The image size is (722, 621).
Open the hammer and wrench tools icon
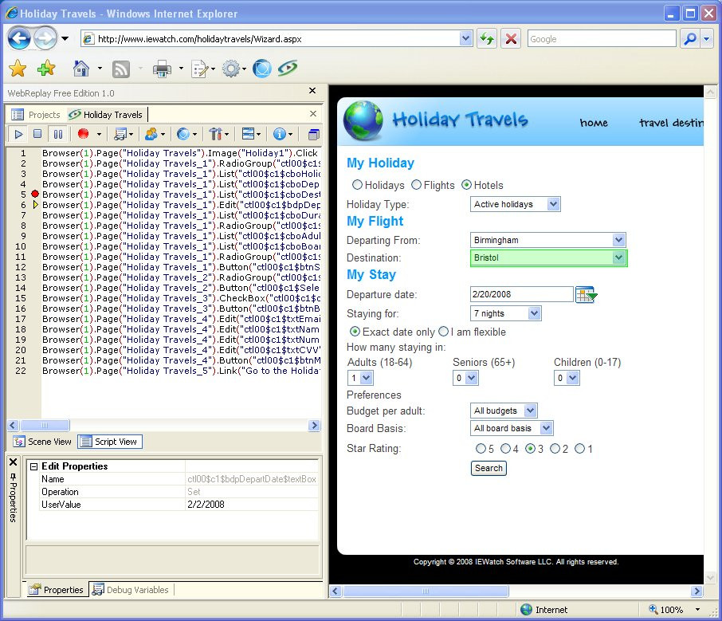coord(215,134)
